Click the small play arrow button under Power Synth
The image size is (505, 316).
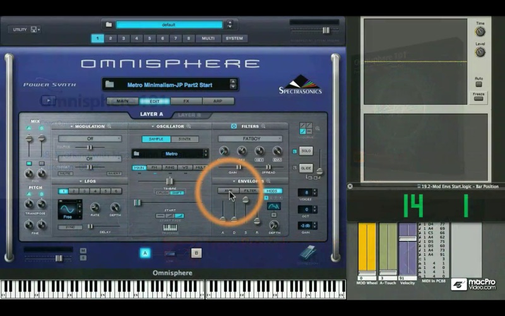click(49, 100)
